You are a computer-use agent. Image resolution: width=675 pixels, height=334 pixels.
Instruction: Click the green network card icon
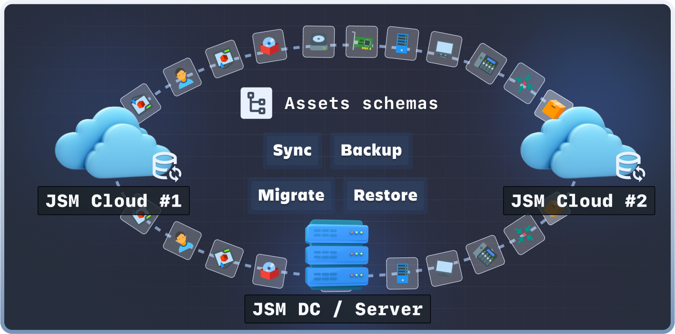[x=361, y=42]
